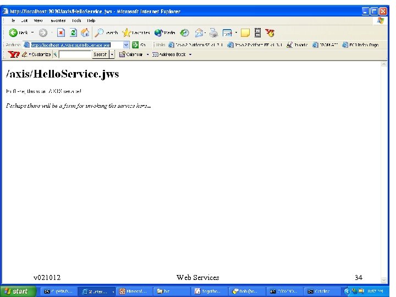Open the Edit button dropdown arrow
Viewport: 396px width, 297px height.
tap(236, 32)
